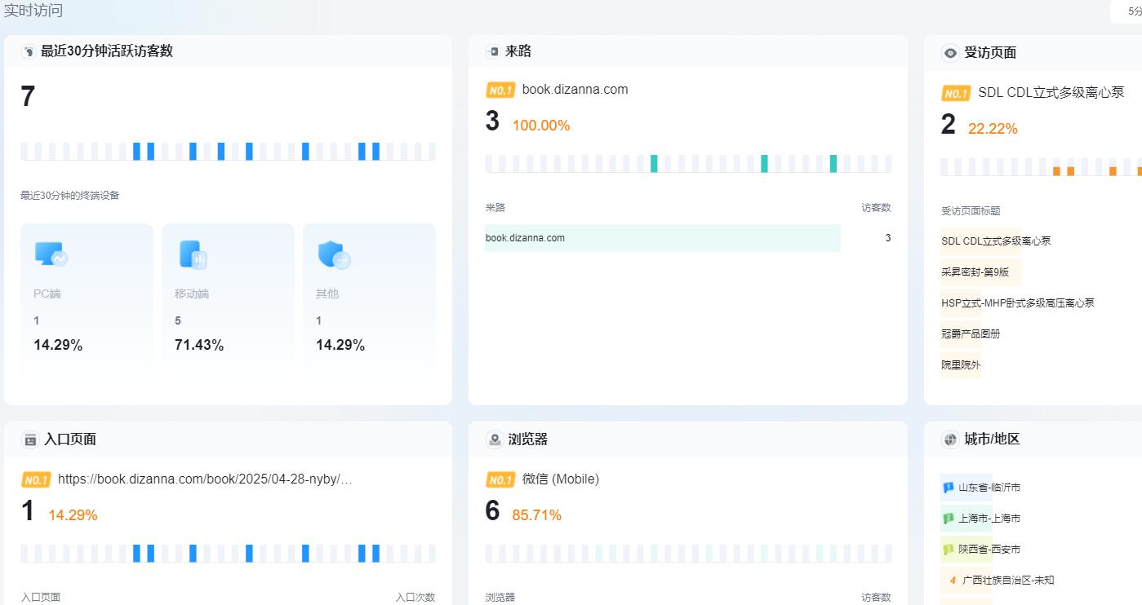Select the SDL CDL立式多级离心泵 page title row

[x=996, y=241]
